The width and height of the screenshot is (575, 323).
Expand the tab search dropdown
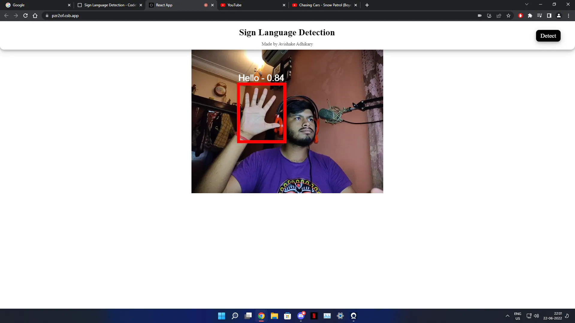[x=526, y=4]
